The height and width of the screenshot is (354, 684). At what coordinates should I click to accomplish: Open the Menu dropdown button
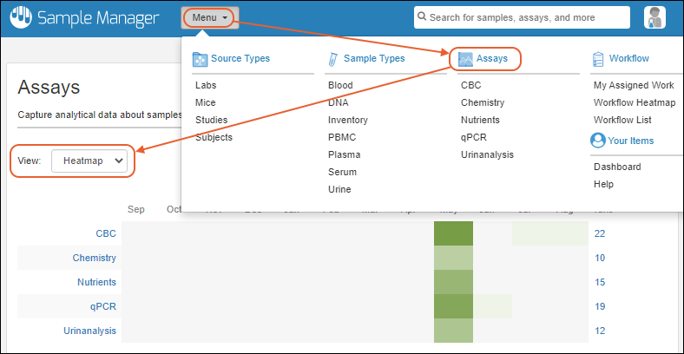(x=210, y=17)
